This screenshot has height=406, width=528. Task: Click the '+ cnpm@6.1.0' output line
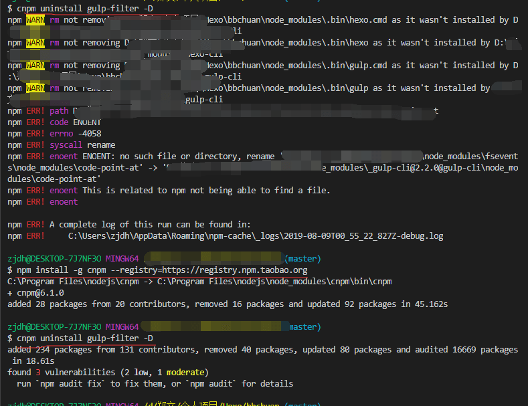[x=35, y=293]
